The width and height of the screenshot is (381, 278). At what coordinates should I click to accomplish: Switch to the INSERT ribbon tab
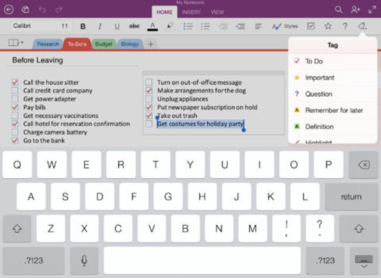[x=192, y=12]
